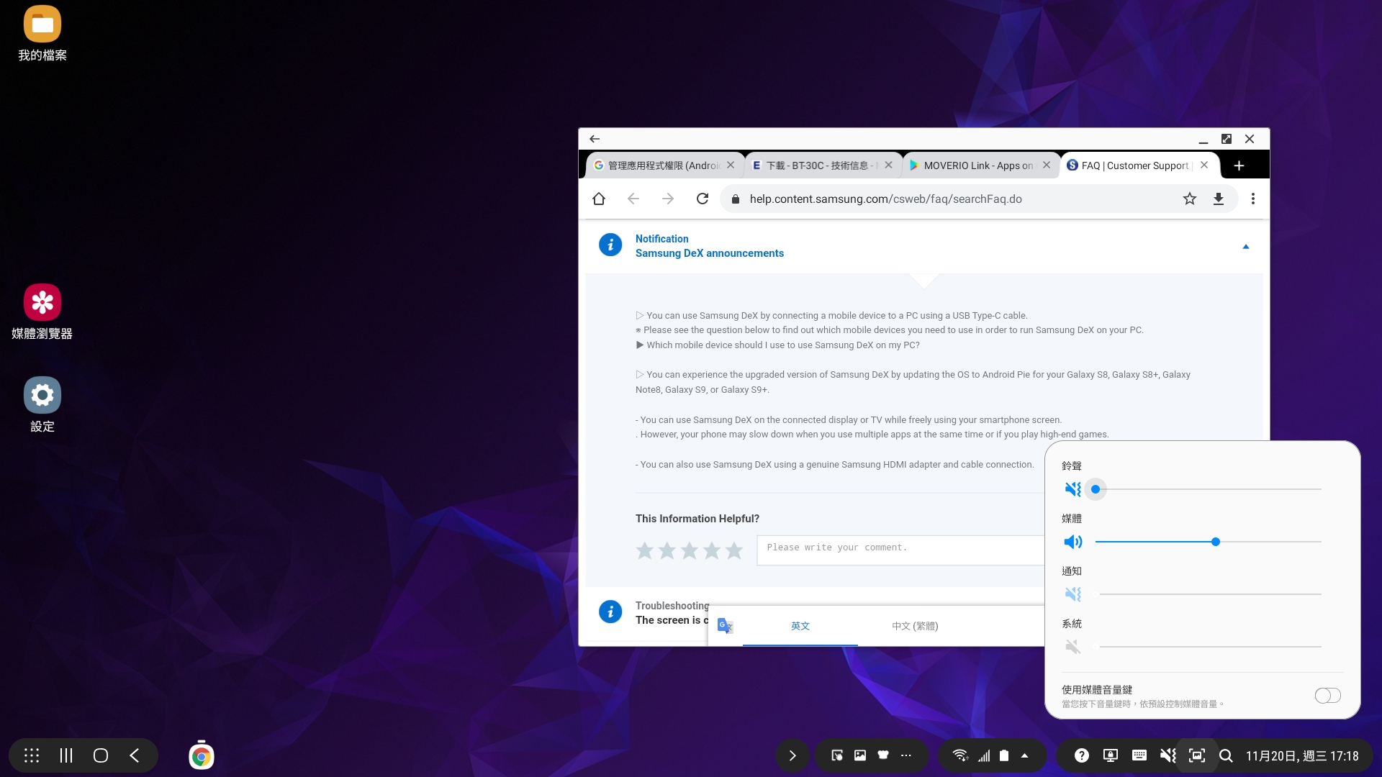The image size is (1382, 777).
Task: Check the battery icon in the tray
Action: [x=1004, y=755]
